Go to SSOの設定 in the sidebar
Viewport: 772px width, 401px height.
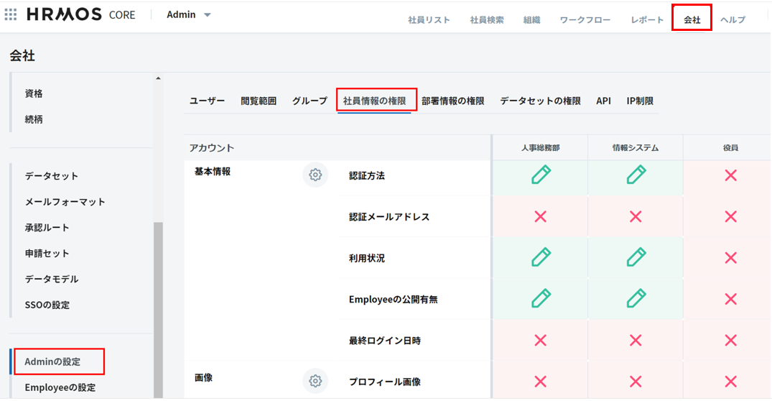click(x=47, y=305)
